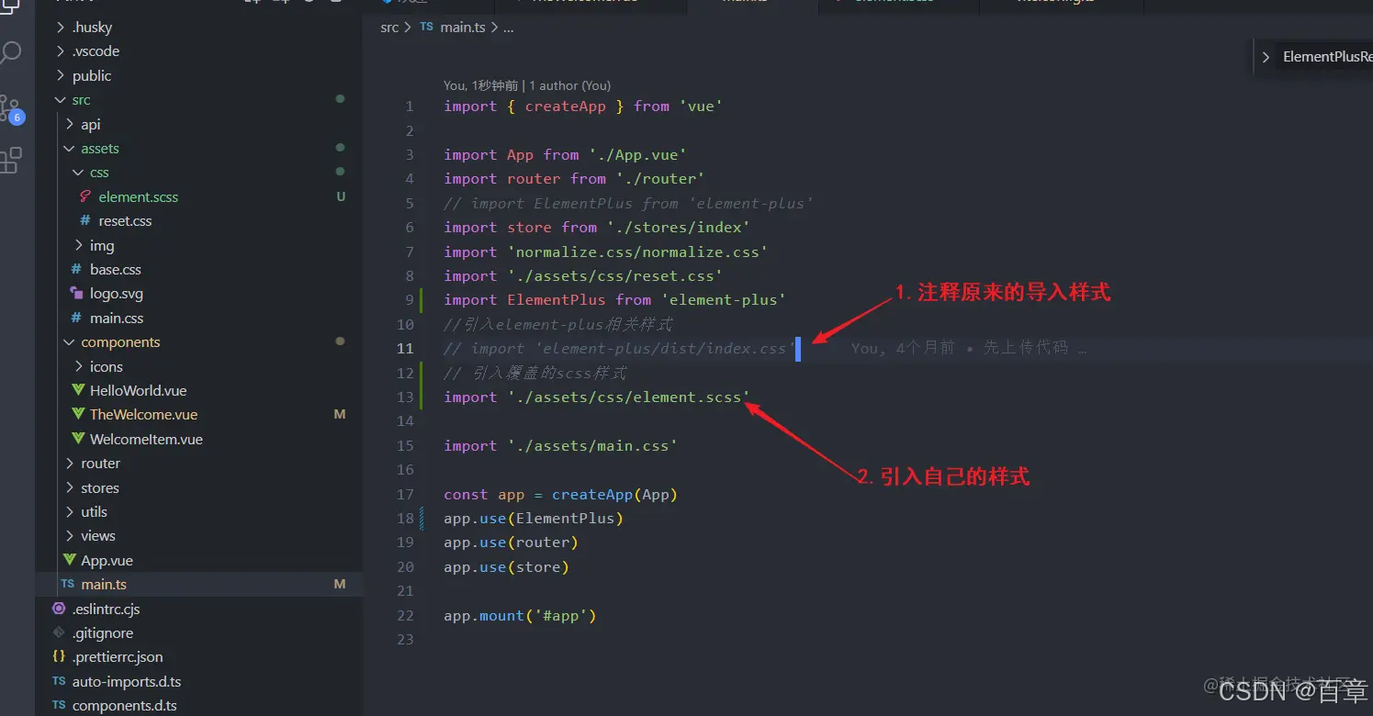Image resolution: width=1373 pixels, height=716 pixels.
Task: Click the git icon beside .gitignore
Action: 59,633
